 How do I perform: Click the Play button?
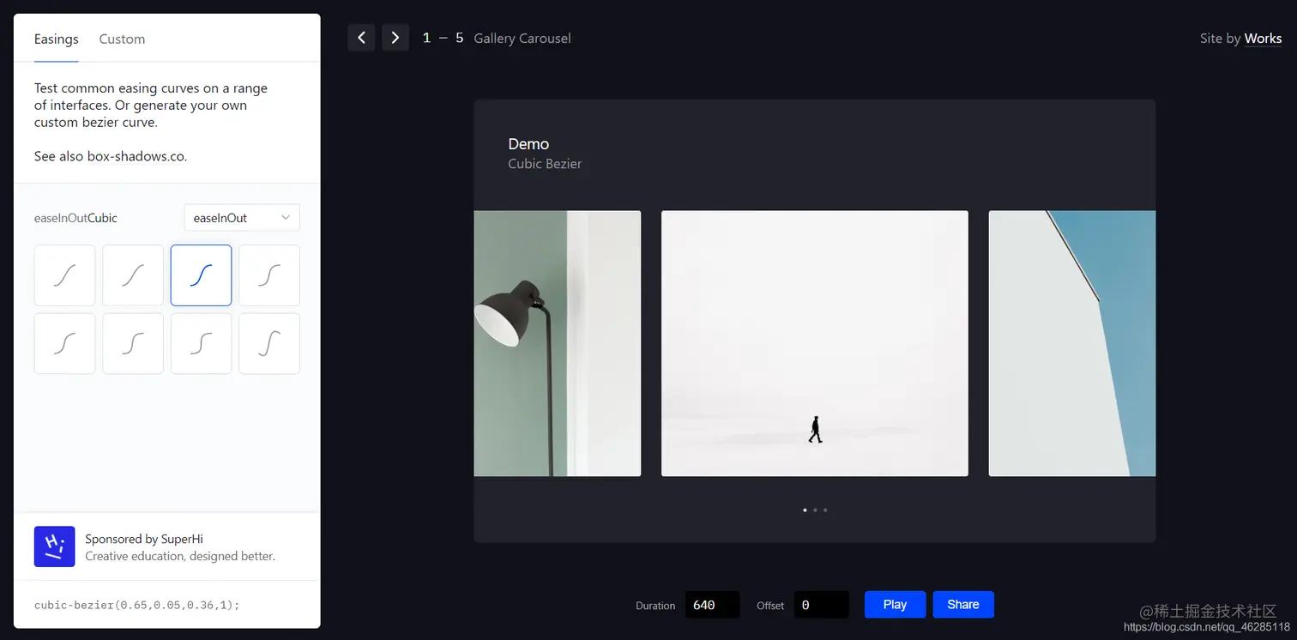click(895, 604)
